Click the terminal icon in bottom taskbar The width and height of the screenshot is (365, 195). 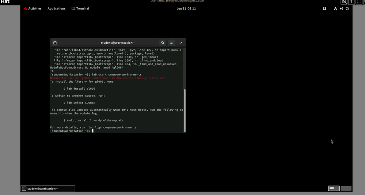(24, 188)
